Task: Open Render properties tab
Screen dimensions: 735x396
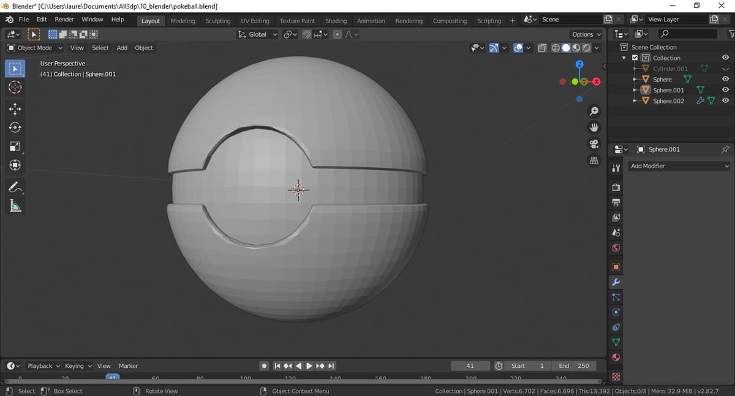Action: [616, 187]
